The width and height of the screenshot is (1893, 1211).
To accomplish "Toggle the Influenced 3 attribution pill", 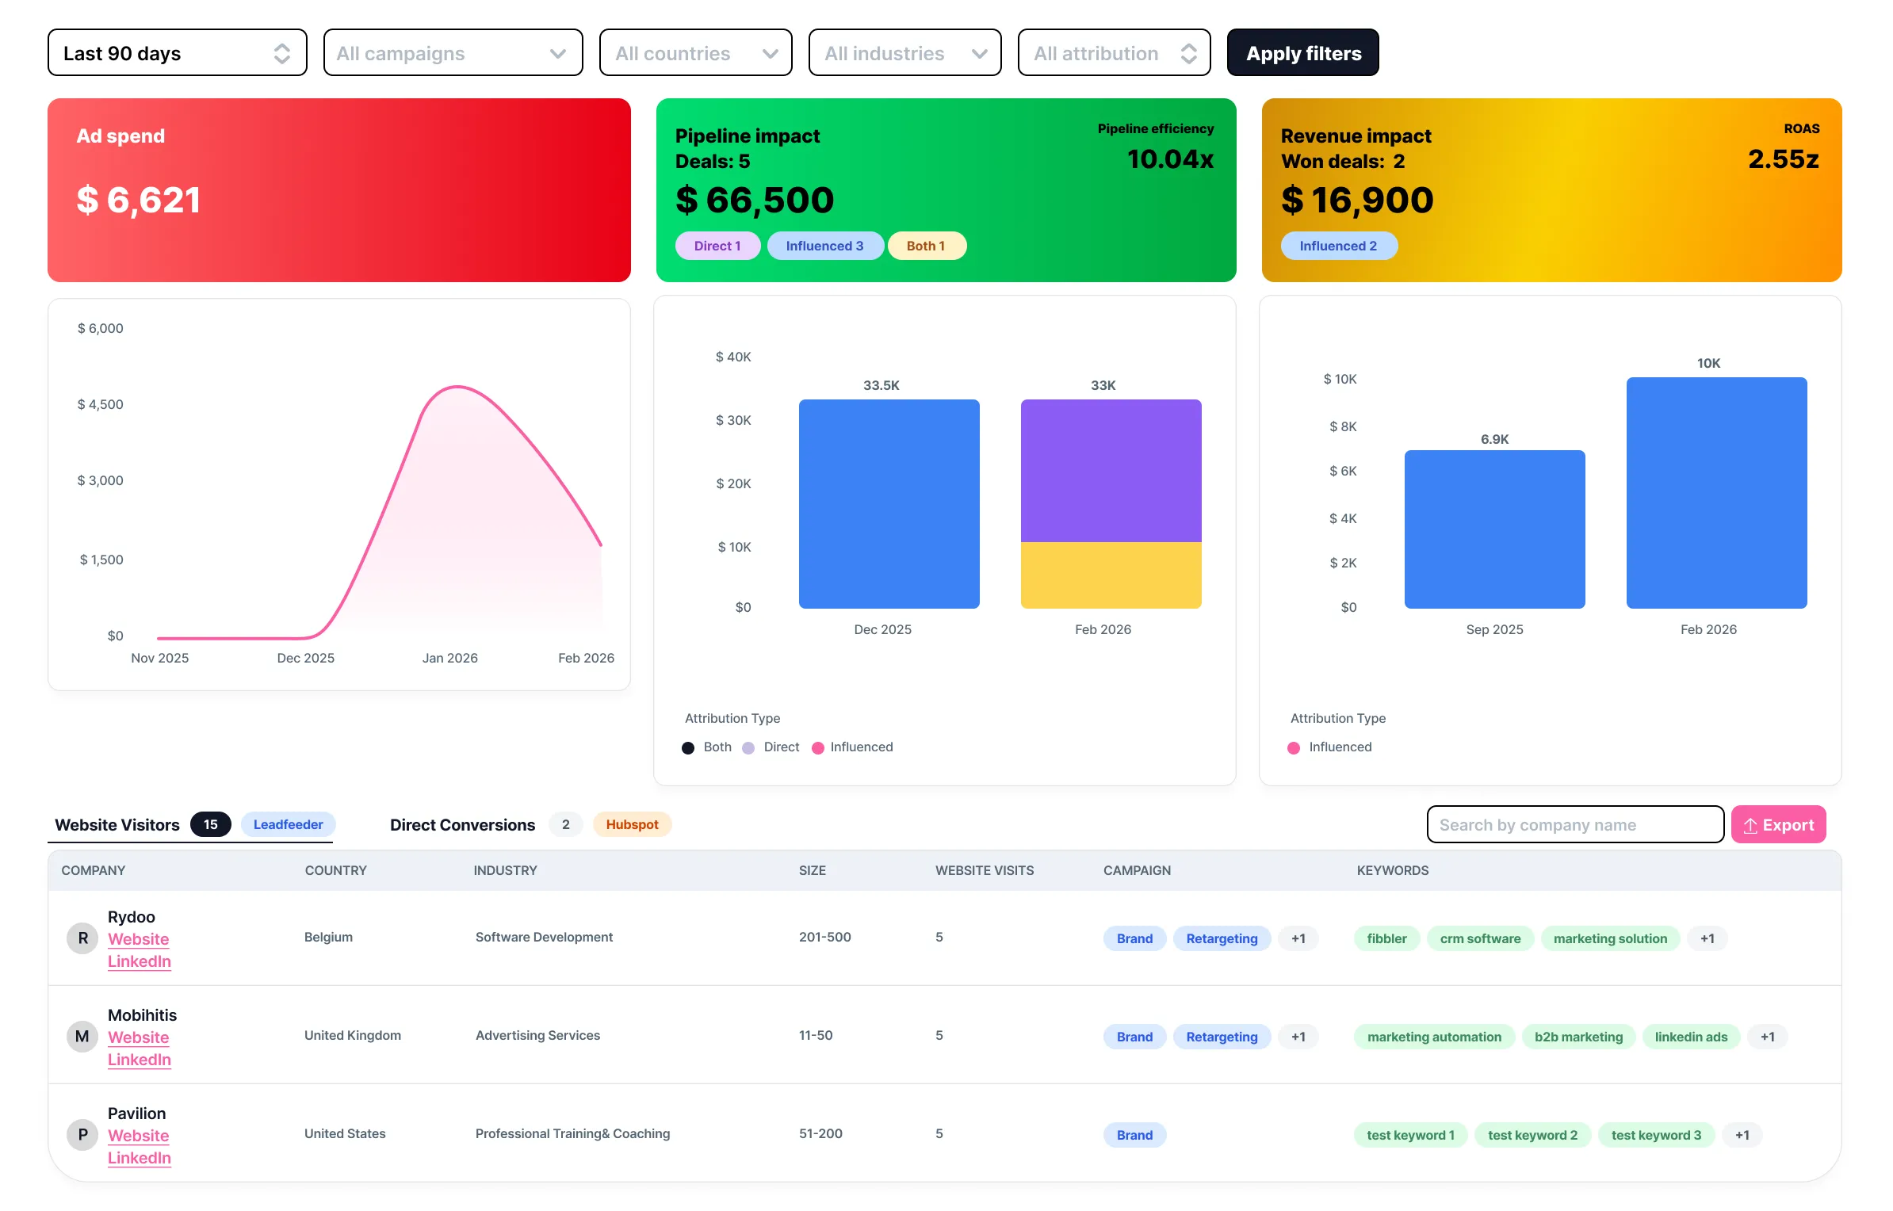I will (825, 246).
